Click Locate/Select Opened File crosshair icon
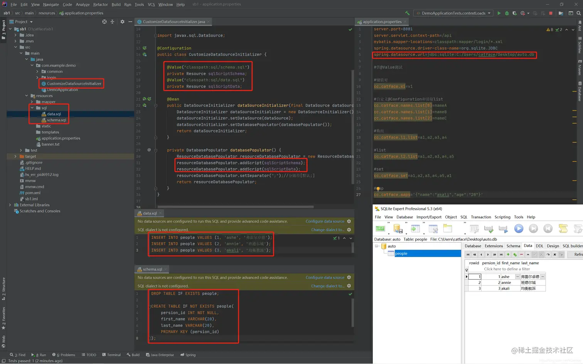This screenshot has height=364, width=583. (x=104, y=22)
